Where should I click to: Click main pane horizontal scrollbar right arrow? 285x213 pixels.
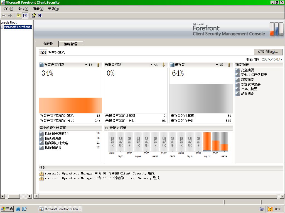(282, 196)
